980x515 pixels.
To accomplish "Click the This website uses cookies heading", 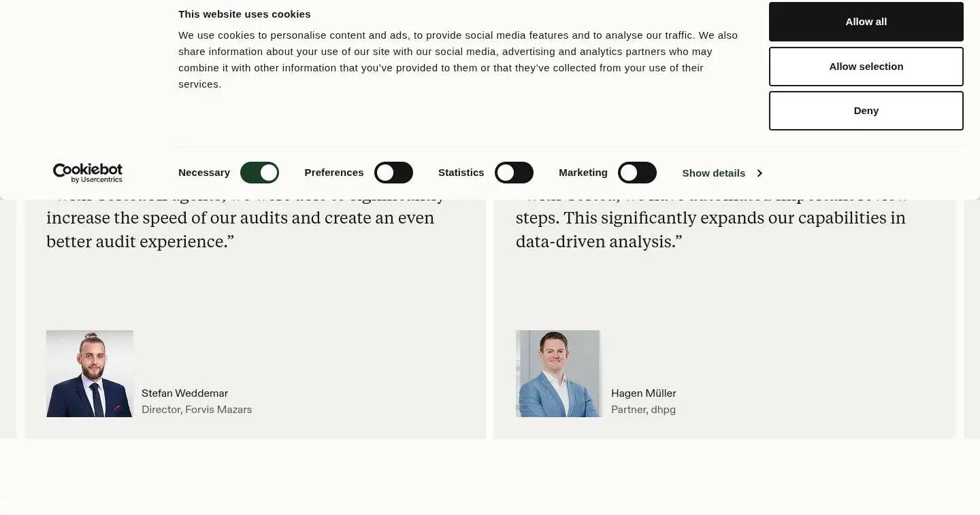I will 244,14.
